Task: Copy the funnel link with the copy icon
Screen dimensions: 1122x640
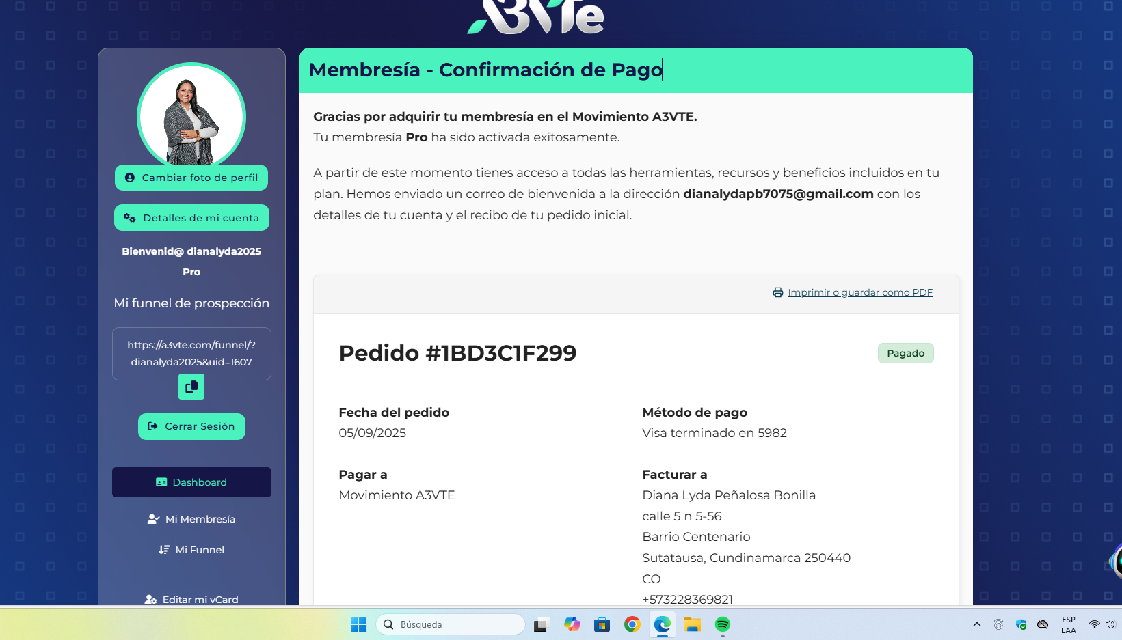Action: 191,387
